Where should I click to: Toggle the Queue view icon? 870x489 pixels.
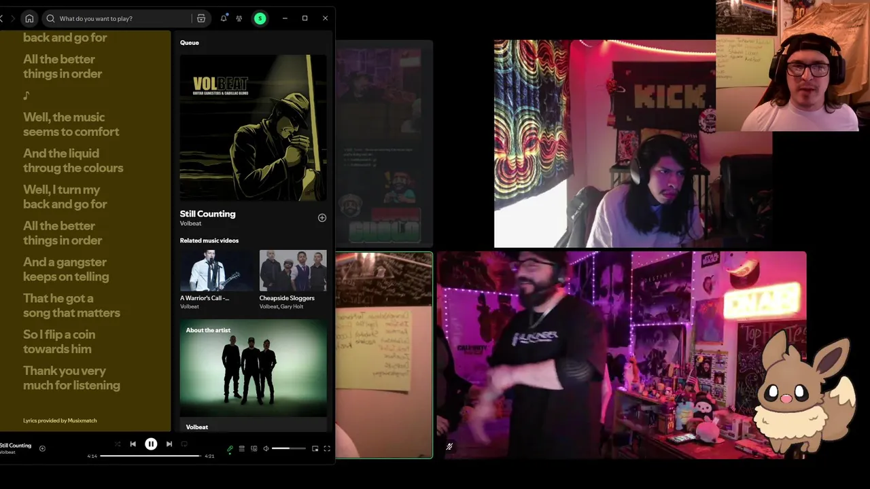coord(241,448)
